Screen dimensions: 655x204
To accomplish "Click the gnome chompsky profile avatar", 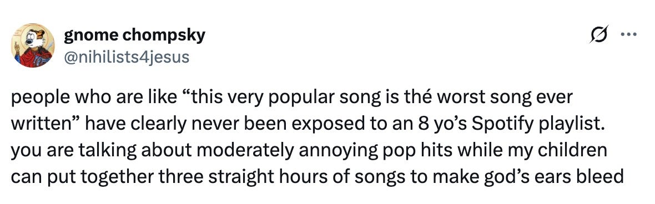I will pos(33,45).
